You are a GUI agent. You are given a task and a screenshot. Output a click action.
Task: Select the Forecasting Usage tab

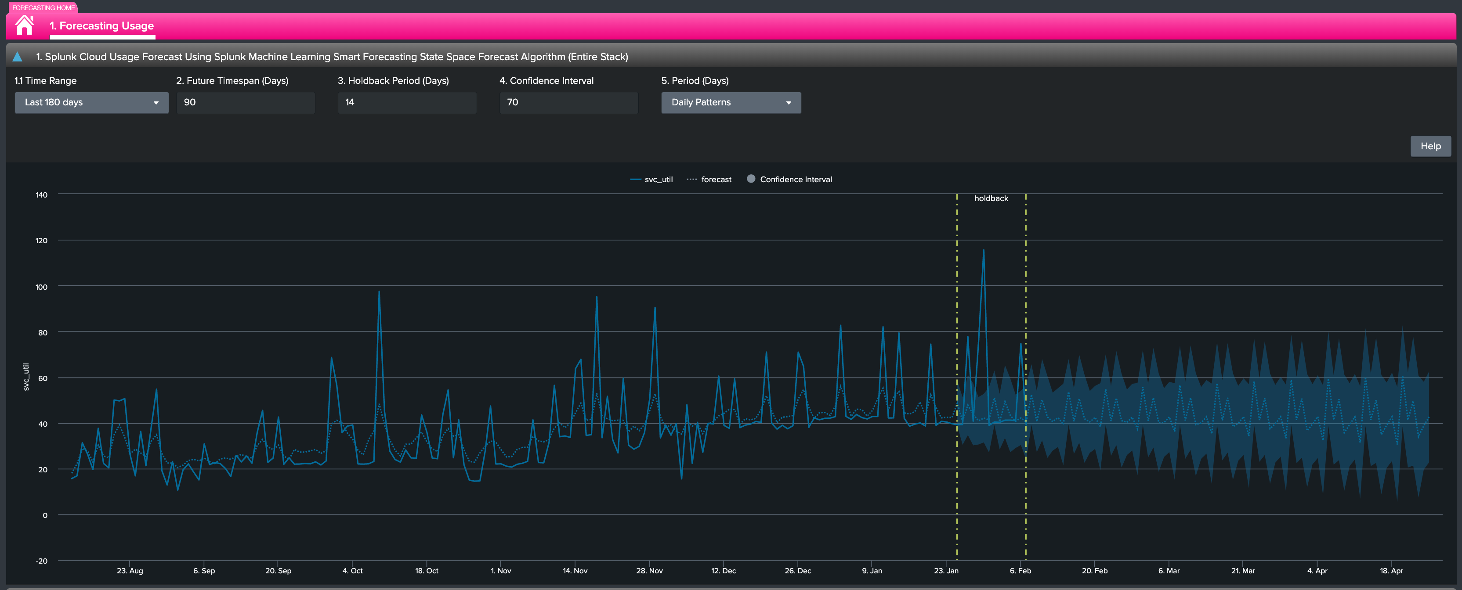tap(102, 25)
